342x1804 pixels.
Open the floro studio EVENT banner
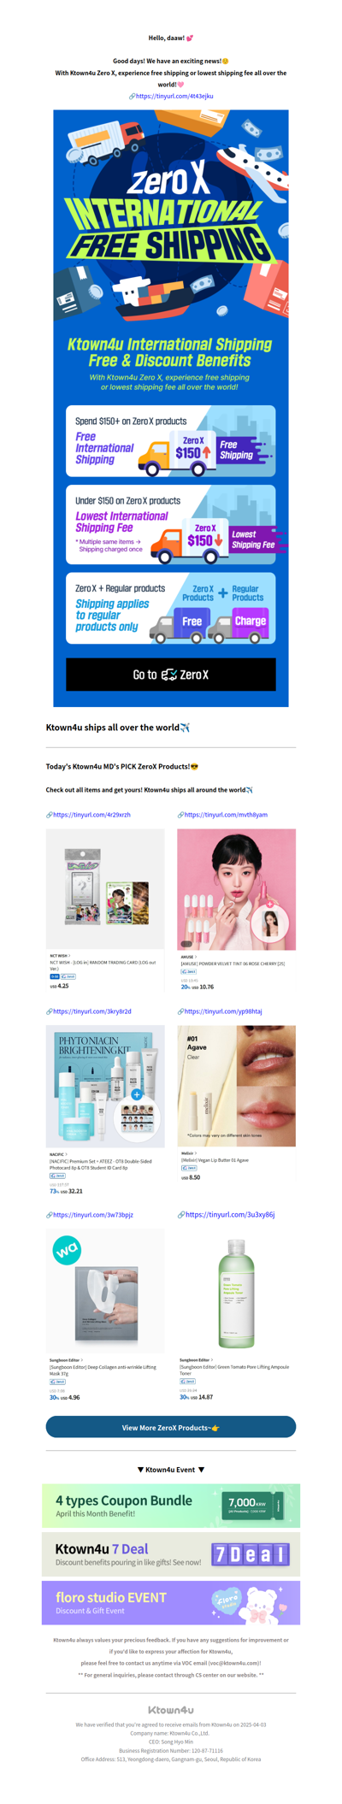171,1602
